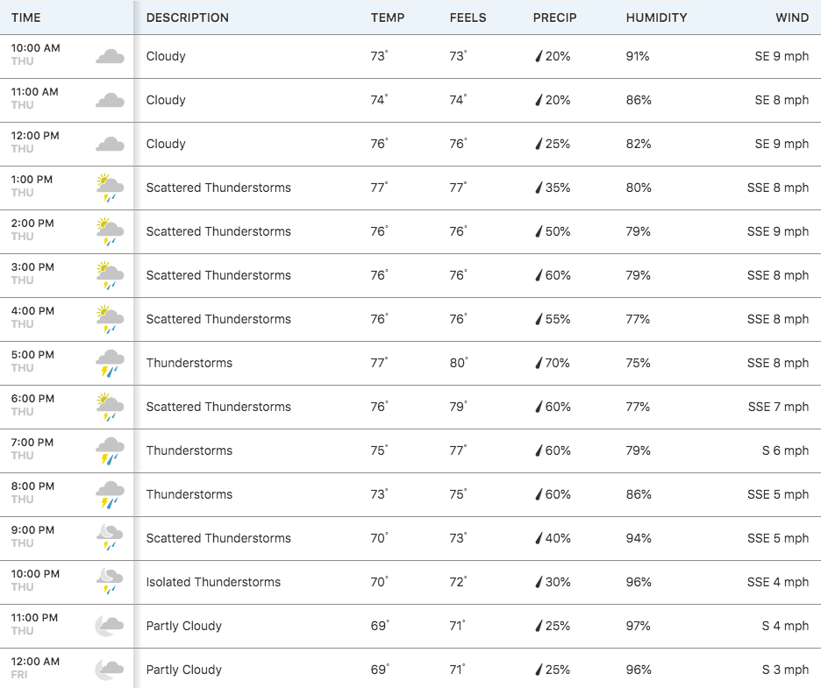Select the DESCRIPTION column header
The image size is (821, 688).
click(188, 18)
